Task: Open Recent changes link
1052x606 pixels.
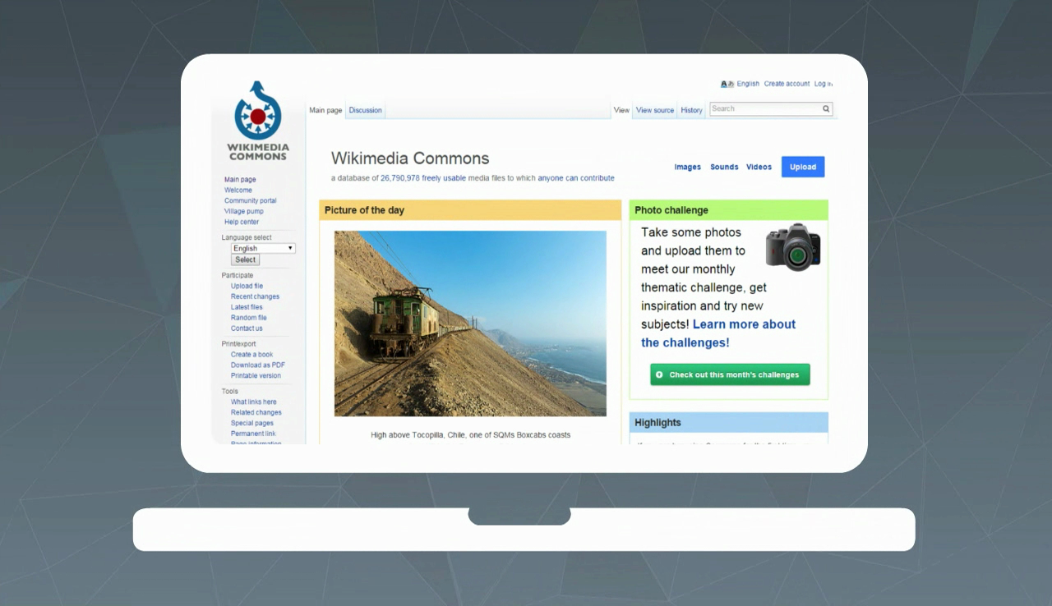Action: pyautogui.click(x=255, y=296)
